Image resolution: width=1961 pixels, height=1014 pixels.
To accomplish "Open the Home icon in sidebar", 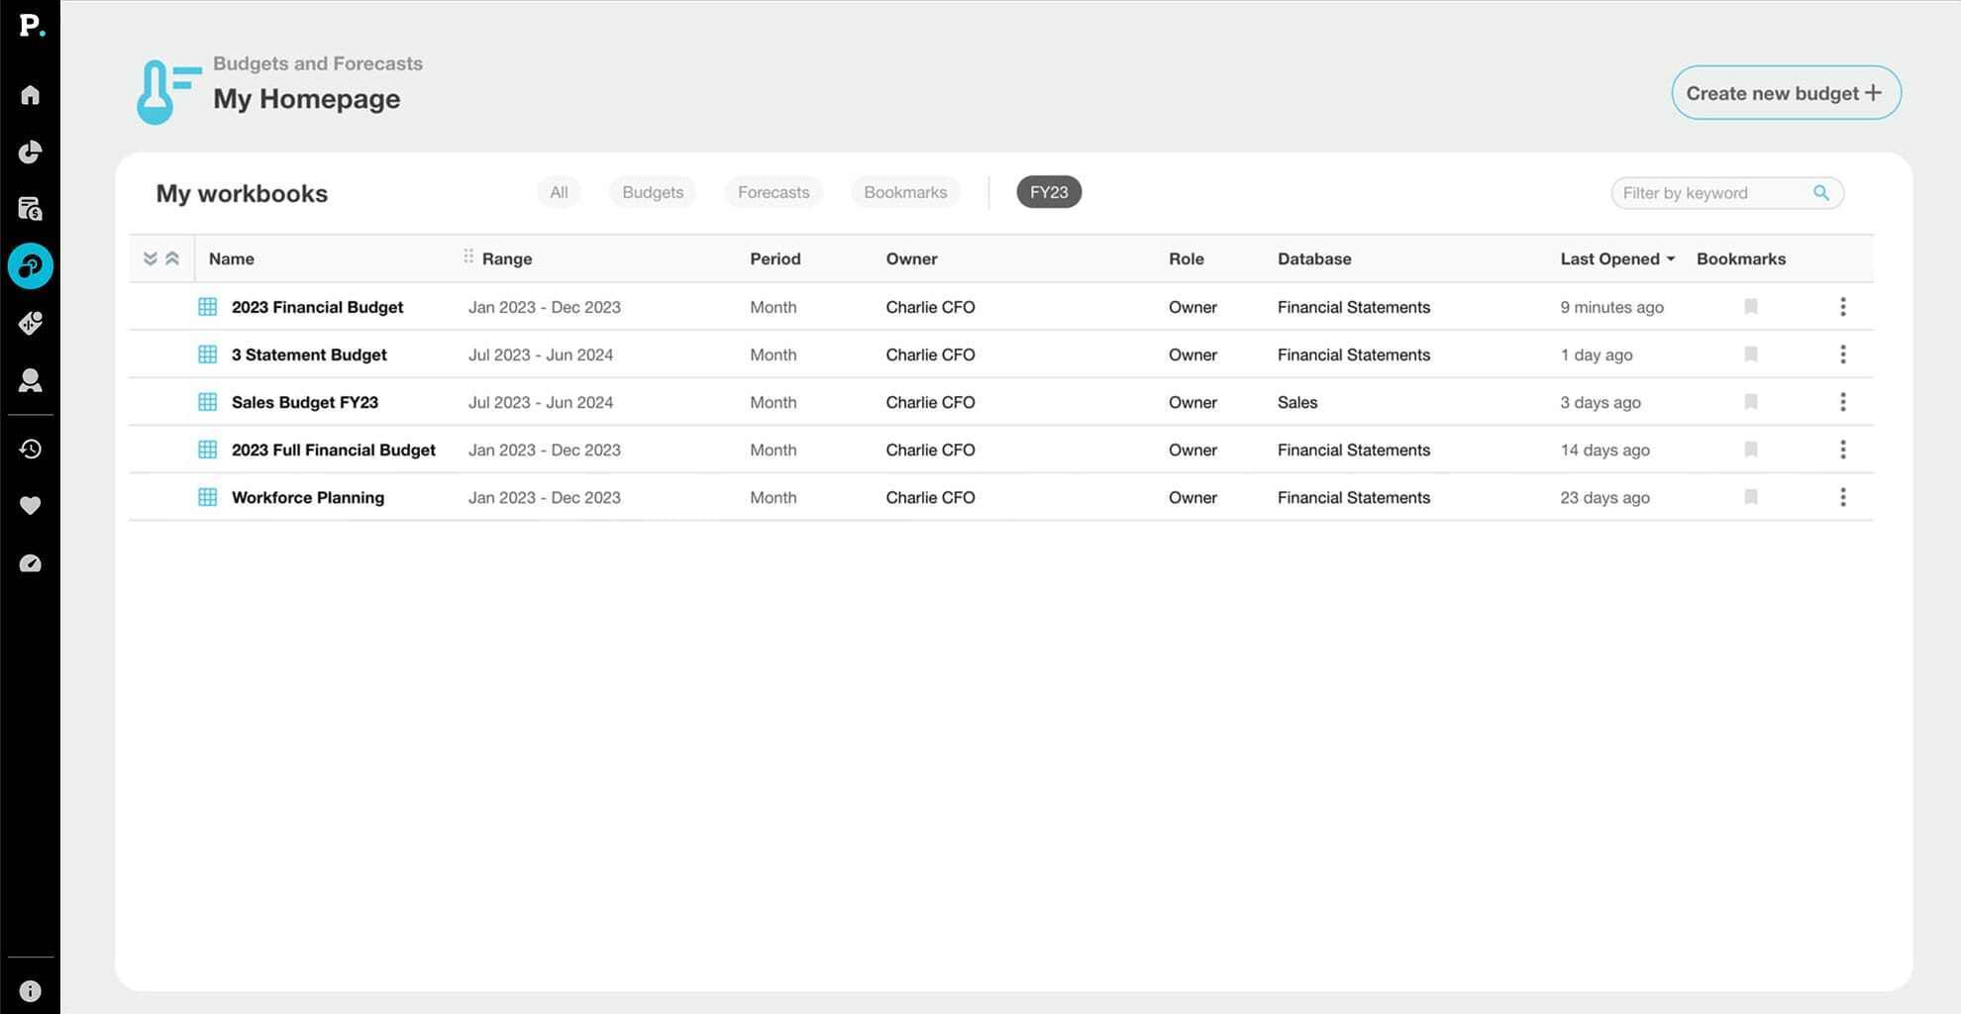I will pos(30,95).
